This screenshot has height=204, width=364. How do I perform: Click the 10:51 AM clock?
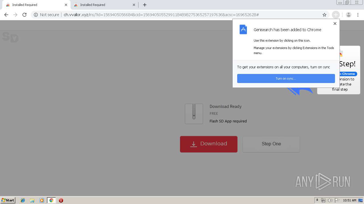(349, 200)
